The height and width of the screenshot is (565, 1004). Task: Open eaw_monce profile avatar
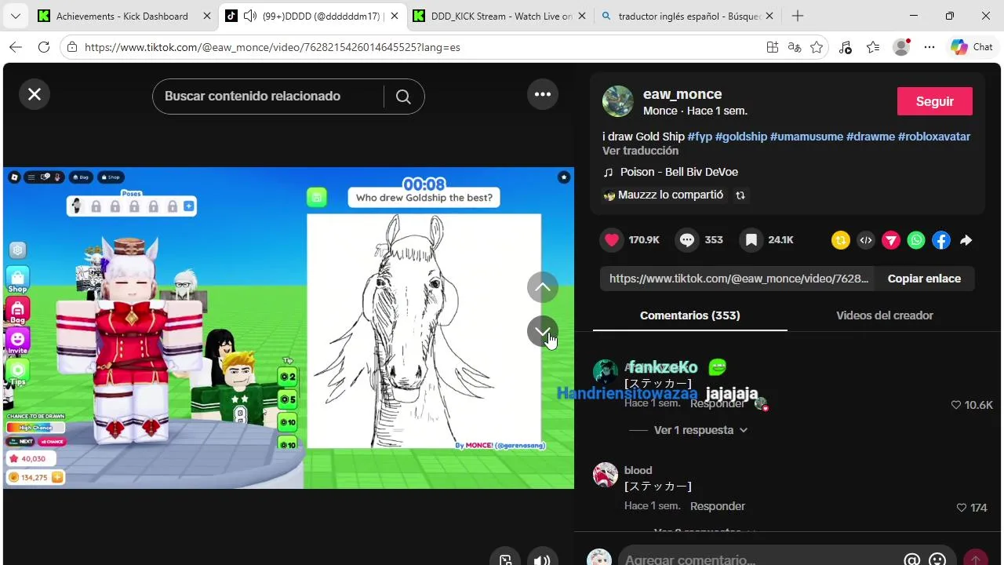coord(618,101)
